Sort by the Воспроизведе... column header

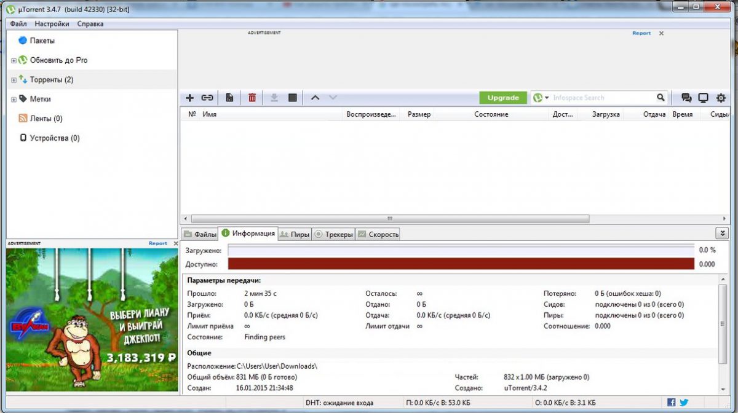click(371, 114)
